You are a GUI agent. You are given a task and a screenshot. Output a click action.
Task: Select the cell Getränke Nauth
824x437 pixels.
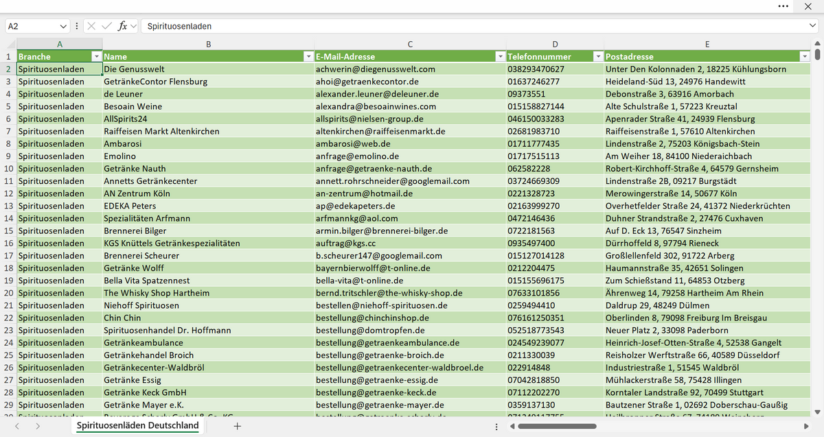(x=209, y=168)
